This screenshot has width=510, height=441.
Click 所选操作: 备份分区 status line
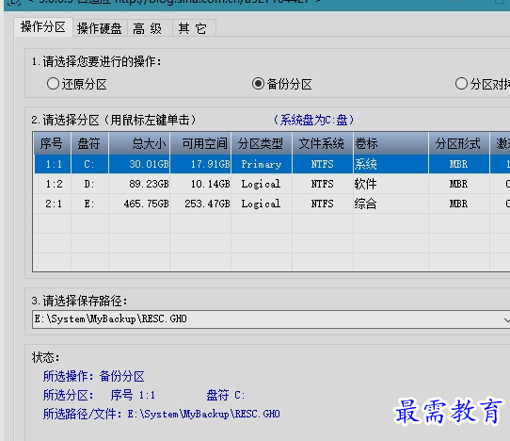pyautogui.click(x=94, y=376)
